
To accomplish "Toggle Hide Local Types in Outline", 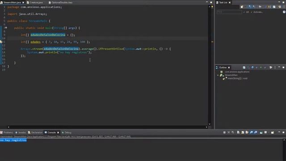I will point(265,68).
